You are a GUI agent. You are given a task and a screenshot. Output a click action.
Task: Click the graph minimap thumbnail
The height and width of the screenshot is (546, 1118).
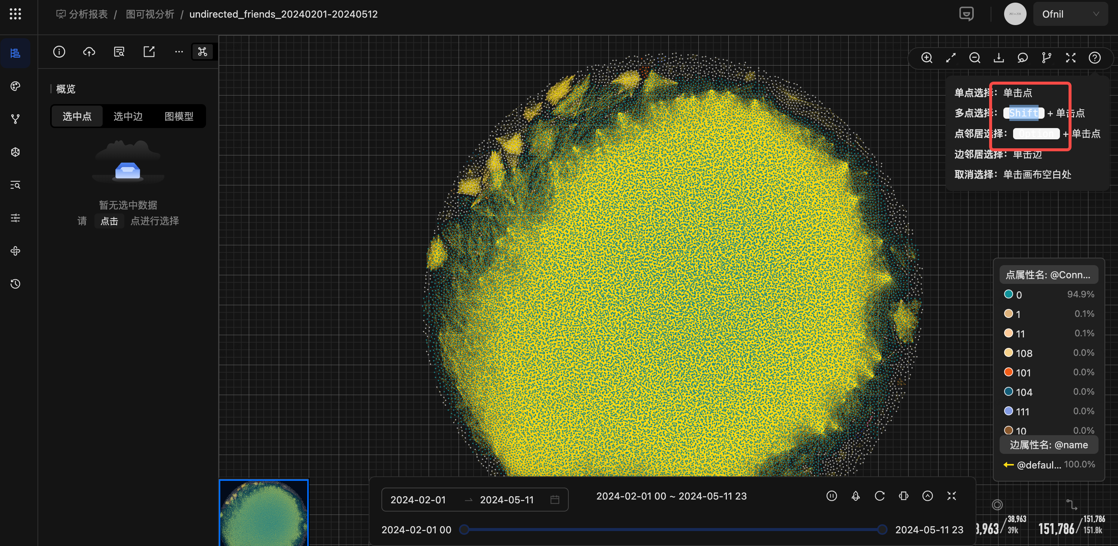[x=263, y=513]
